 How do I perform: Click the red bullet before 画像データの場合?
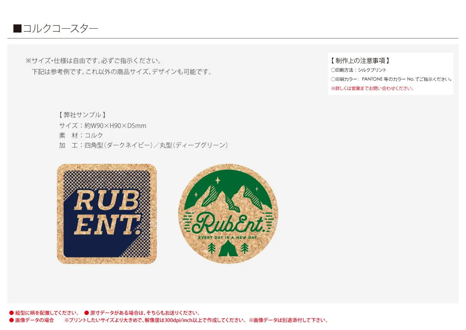[12, 320]
